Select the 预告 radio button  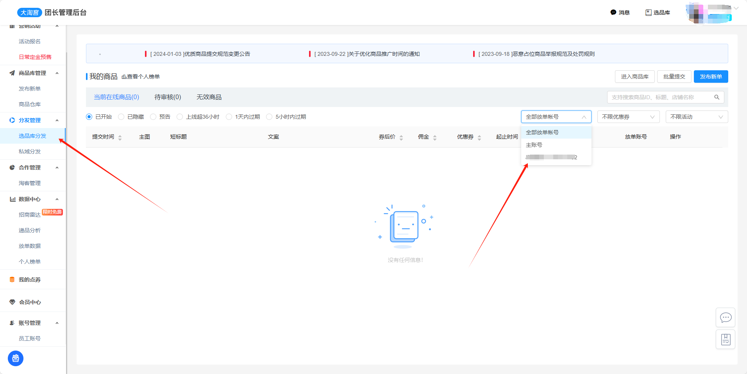(153, 117)
